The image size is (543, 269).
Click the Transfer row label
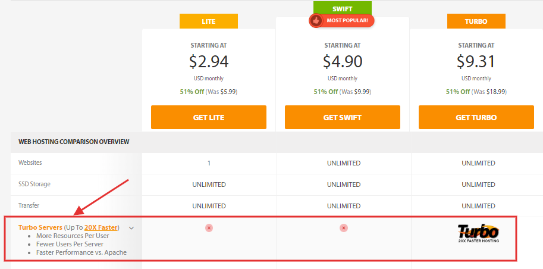point(29,205)
